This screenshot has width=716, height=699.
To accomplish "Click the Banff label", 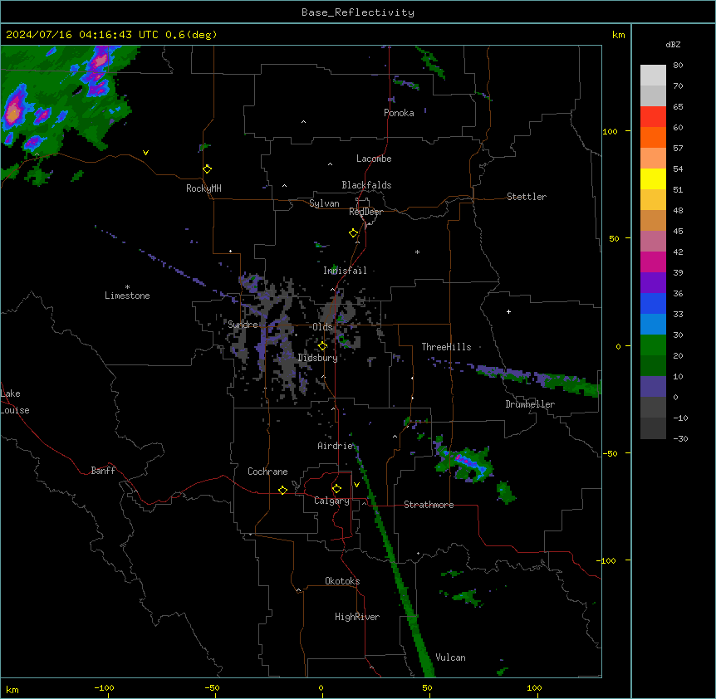I will tap(103, 471).
